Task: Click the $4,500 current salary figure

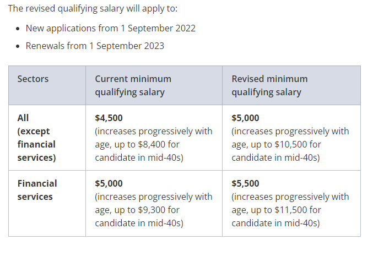Action: (109, 118)
